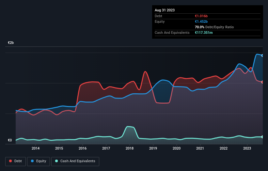Image resolution: width=268 pixels, height=171 pixels.
Task: Select the 2023 x-axis label
Action: (247, 149)
